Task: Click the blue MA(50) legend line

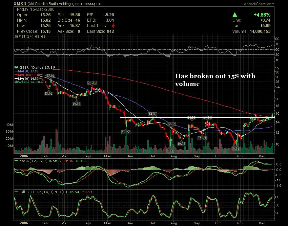Action: point(16,71)
